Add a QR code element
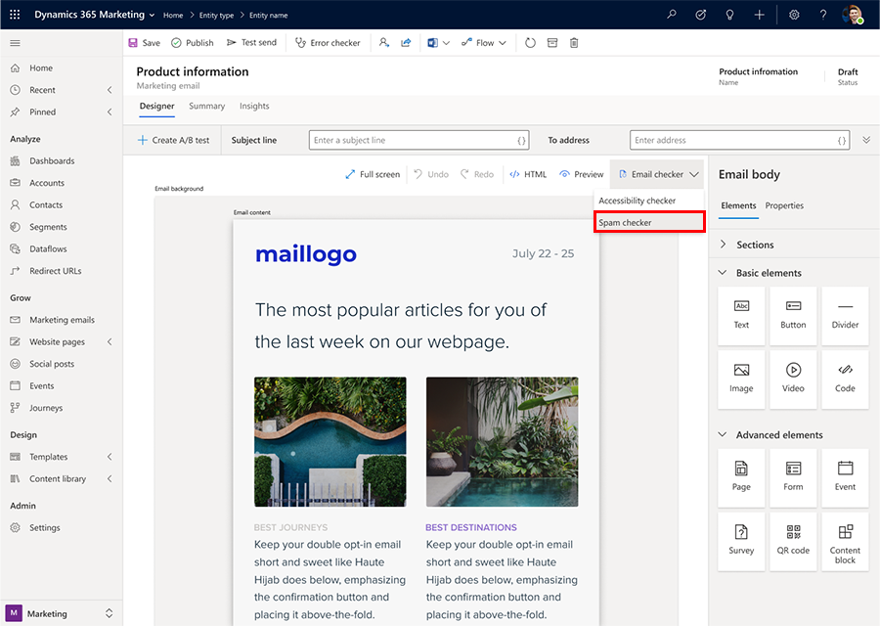880x626 pixels. pos(793,537)
